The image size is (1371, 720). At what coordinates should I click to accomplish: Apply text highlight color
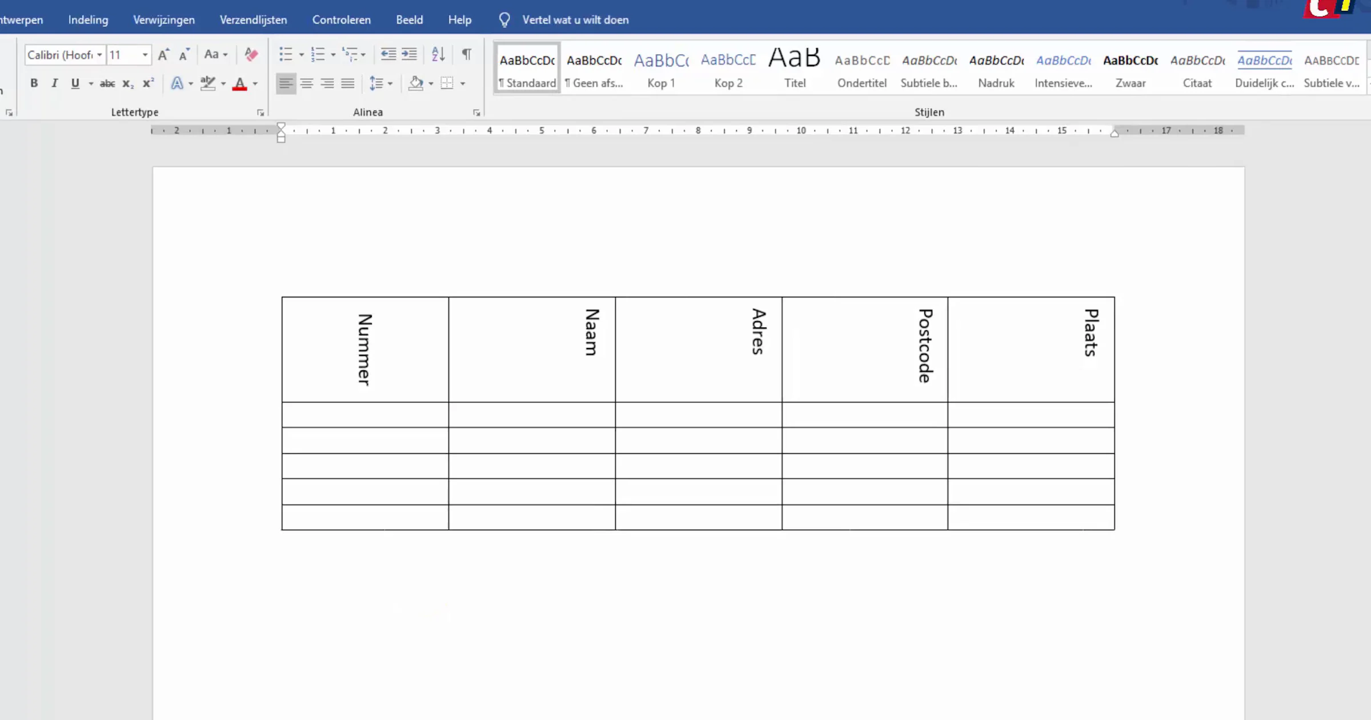pos(208,83)
